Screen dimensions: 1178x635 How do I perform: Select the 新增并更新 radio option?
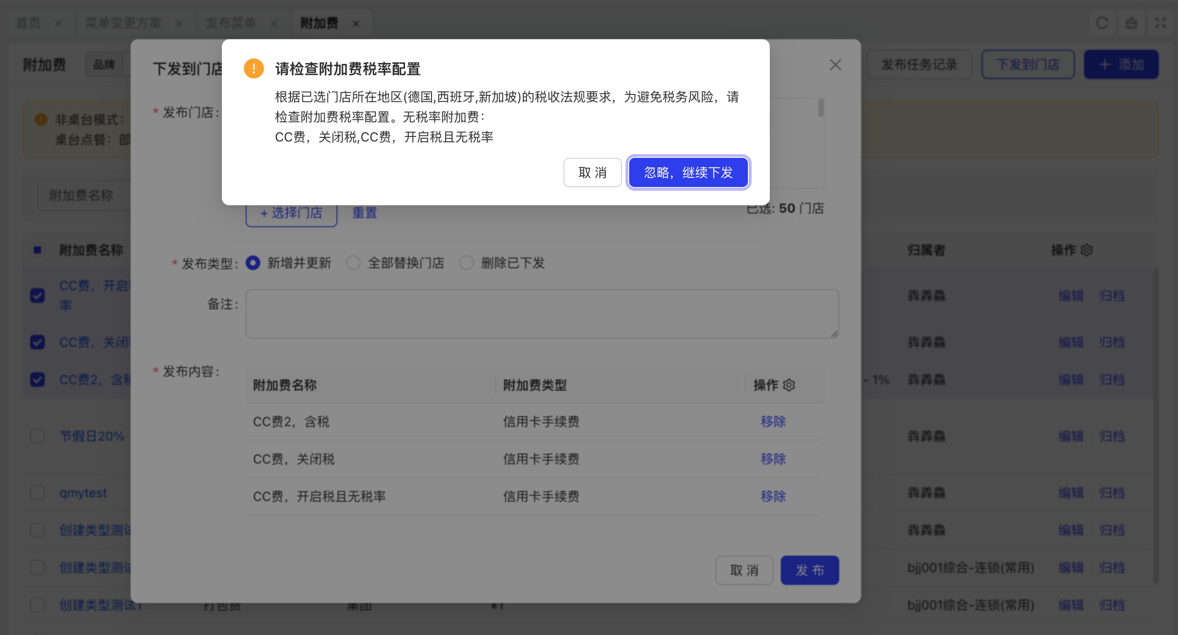click(253, 263)
